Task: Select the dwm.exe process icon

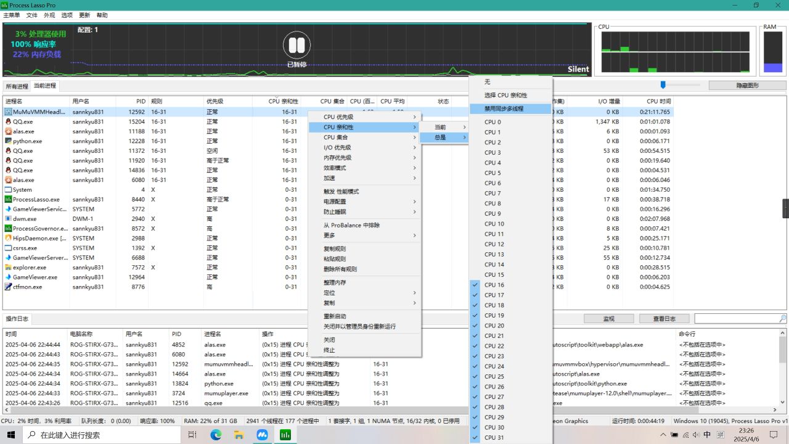Action: coord(9,219)
